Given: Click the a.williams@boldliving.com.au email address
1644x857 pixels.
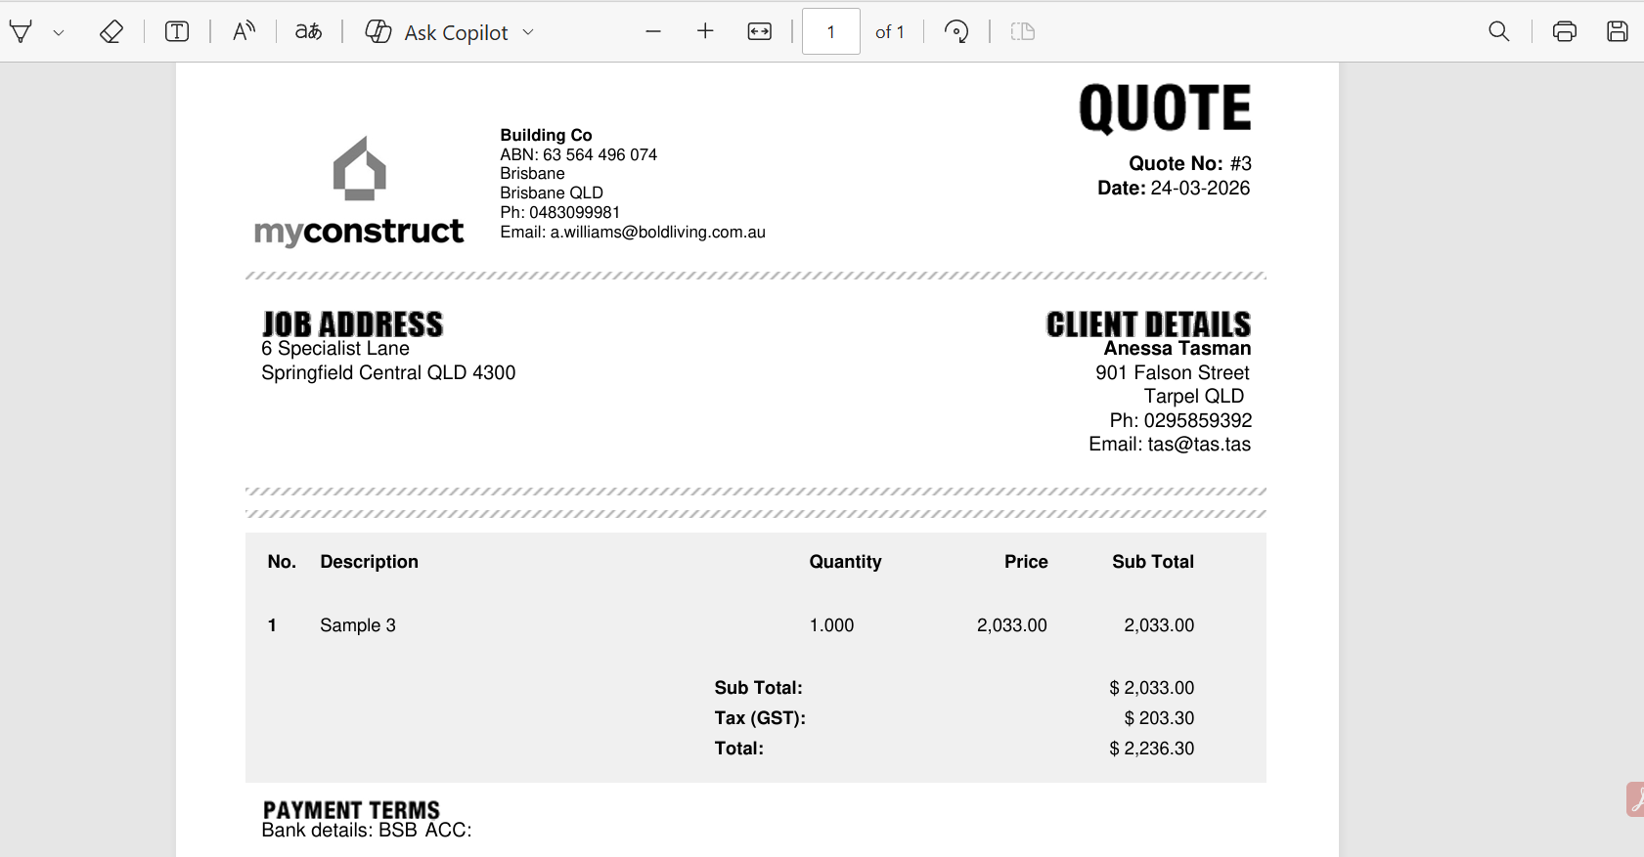Looking at the screenshot, I should coord(657,233).
